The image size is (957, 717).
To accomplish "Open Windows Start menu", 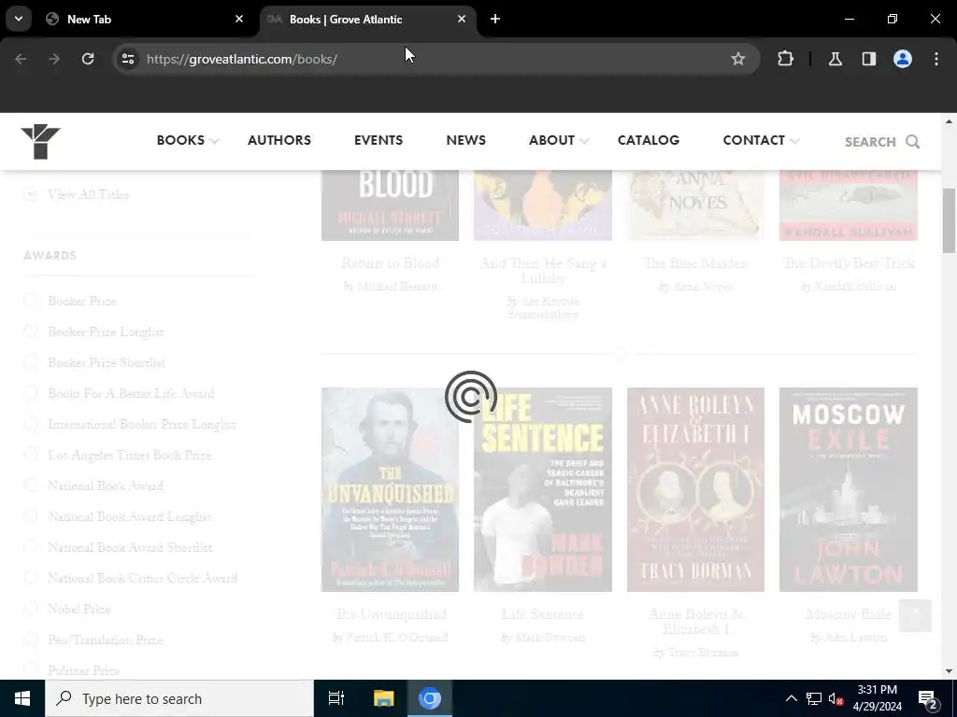I will [x=22, y=698].
